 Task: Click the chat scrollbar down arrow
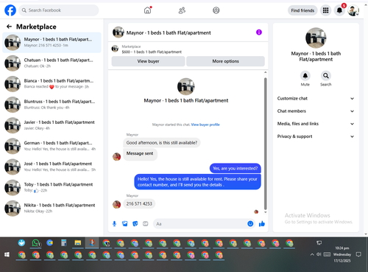point(265,212)
